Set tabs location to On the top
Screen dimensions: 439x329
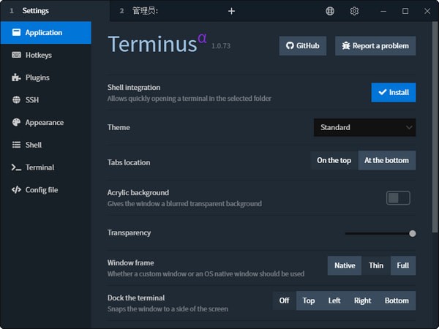[334, 160]
